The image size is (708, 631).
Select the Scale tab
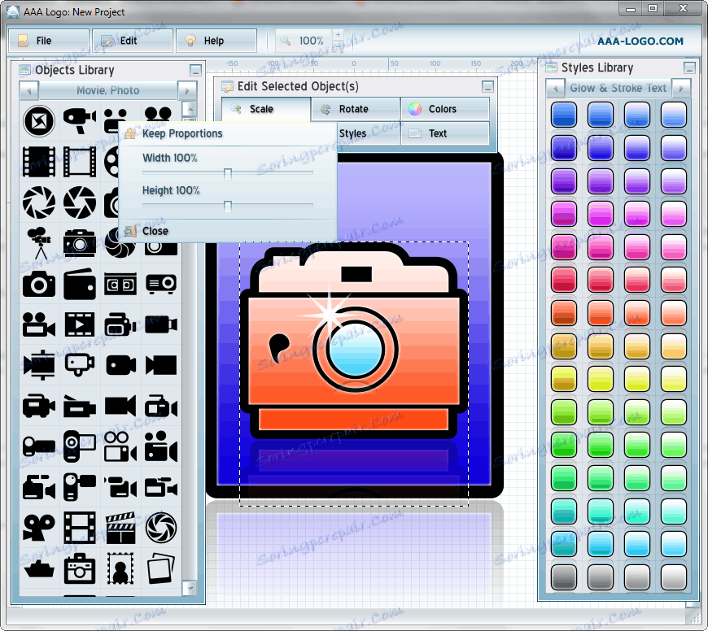[266, 109]
